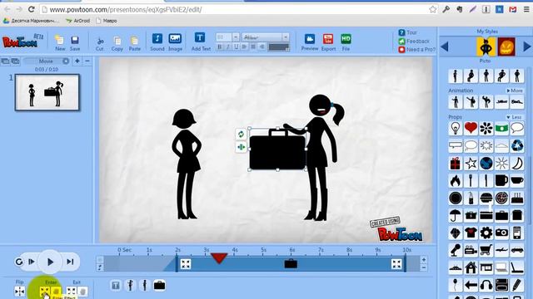Screen dimensions: 533x299
Task: Select the yellow Picto style thumbnail
Action: point(486,47)
